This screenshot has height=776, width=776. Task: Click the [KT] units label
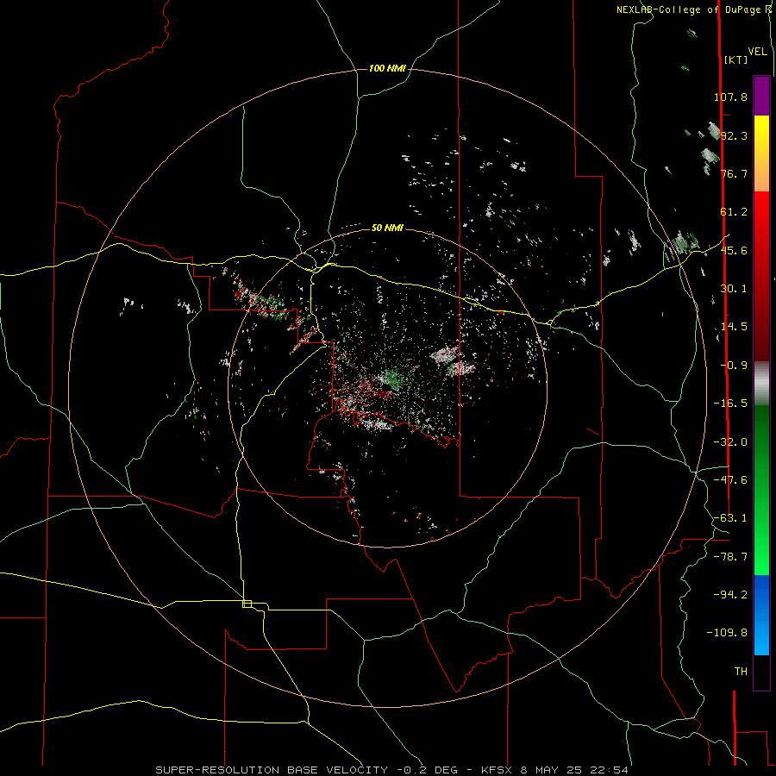(736, 59)
